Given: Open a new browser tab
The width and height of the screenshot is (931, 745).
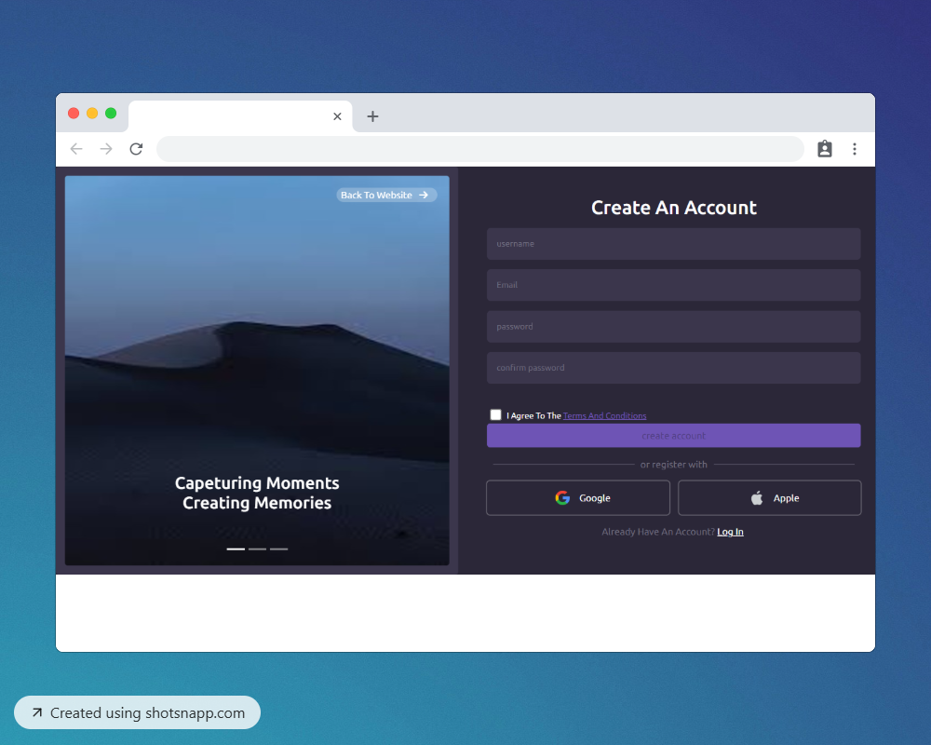Looking at the screenshot, I should click(x=372, y=116).
